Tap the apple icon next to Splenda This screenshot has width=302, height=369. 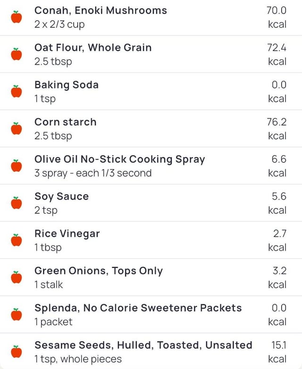coord(17,315)
